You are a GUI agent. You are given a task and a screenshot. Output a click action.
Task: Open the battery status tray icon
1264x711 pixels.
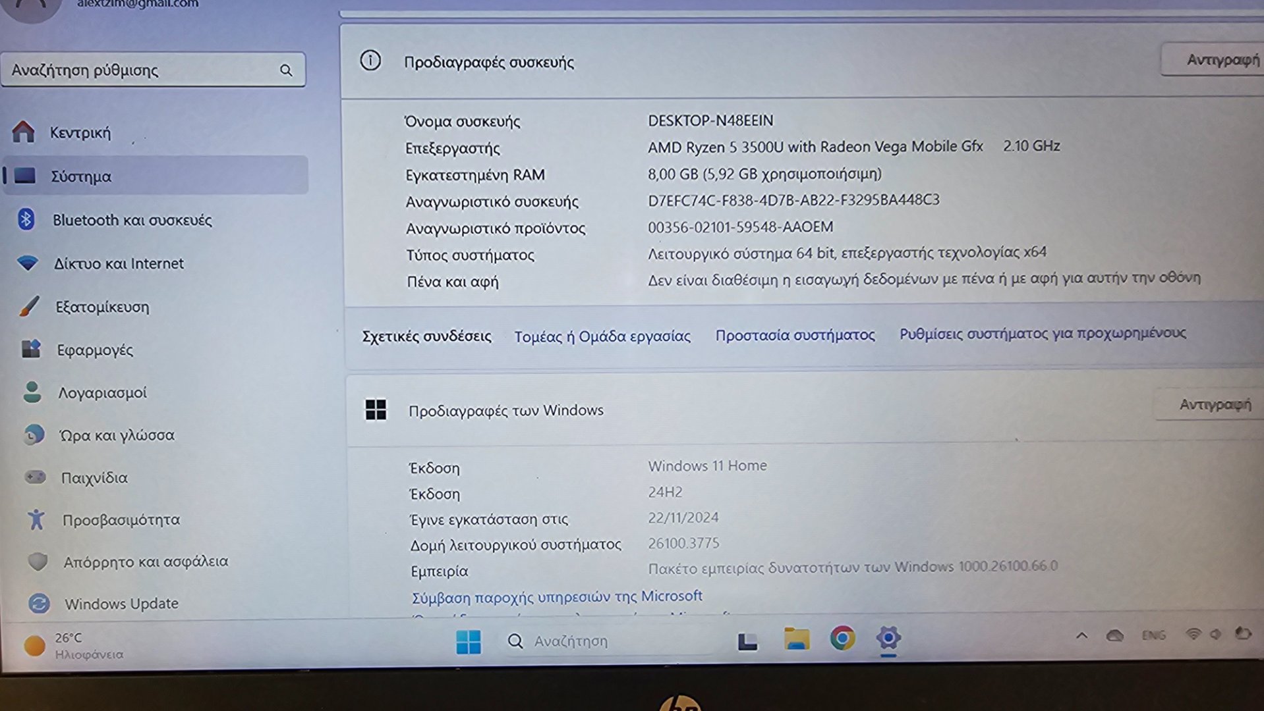pyautogui.click(x=1243, y=633)
